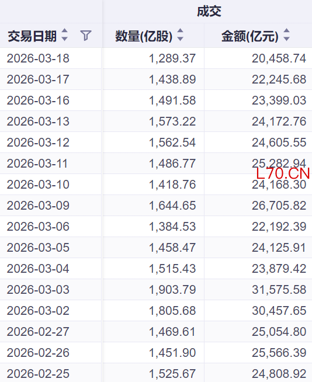This screenshot has height=382, width=312.
Task: Click the 金额(亿元) column header label
Action: pos(250,36)
